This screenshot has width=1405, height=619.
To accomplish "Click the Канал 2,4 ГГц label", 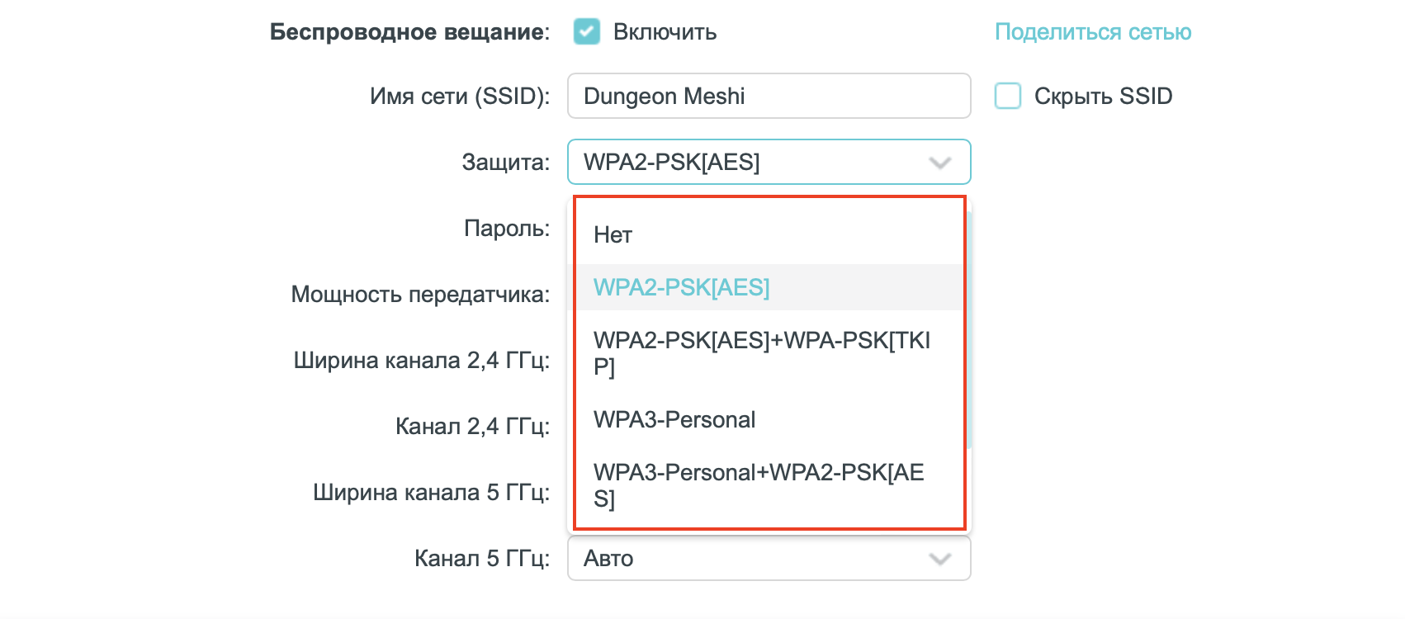I will (471, 427).
